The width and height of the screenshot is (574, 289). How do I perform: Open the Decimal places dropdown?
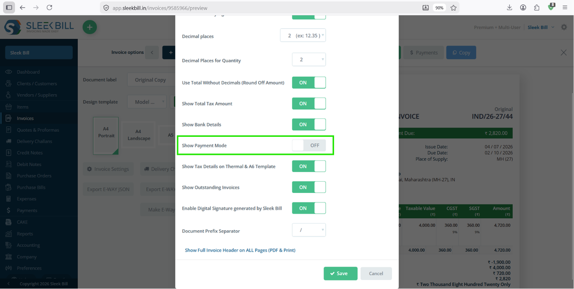coord(303,35)
